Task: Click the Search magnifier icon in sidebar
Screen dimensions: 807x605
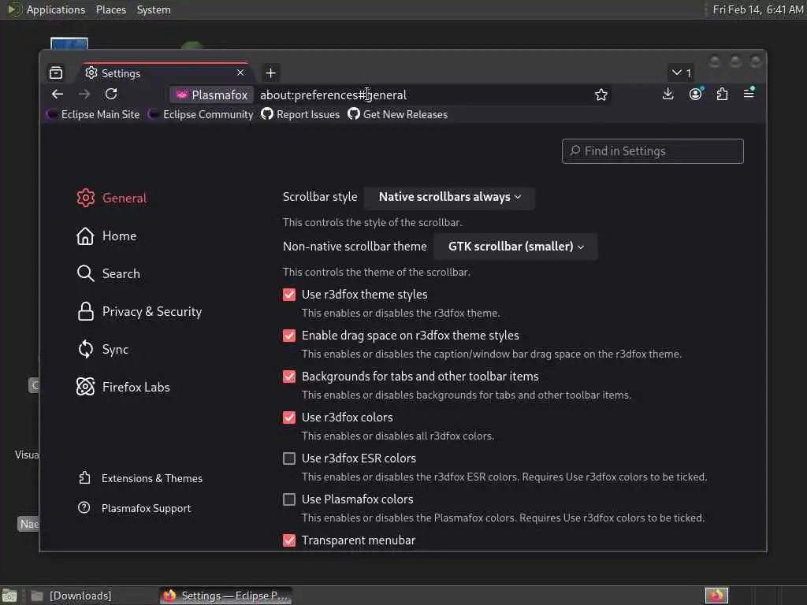Action: pyautogui.click(x=85, y=273)
